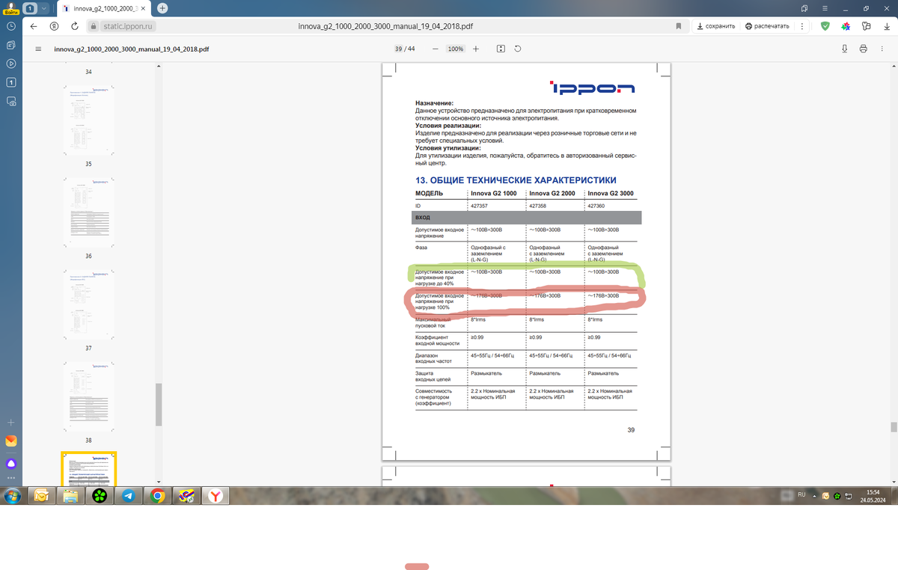Show hidden tray icons arrow

click(x=816, y=495)
